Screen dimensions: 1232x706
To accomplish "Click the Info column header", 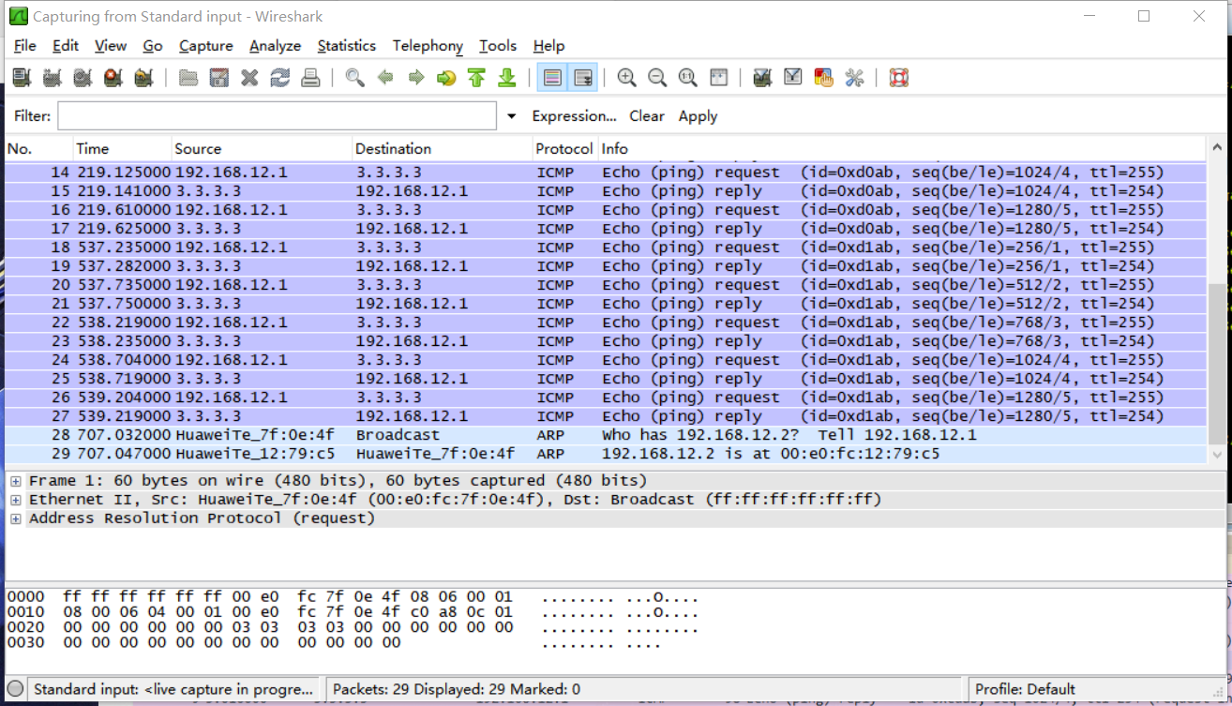I will pos(902,149).
